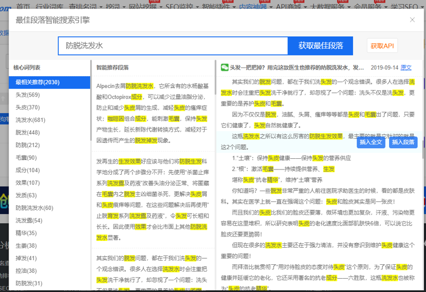This screenshot has height=292, width=426.
Task: Open 查排名词 dropdown in the page navigation
Action: (x=85, y=6)
